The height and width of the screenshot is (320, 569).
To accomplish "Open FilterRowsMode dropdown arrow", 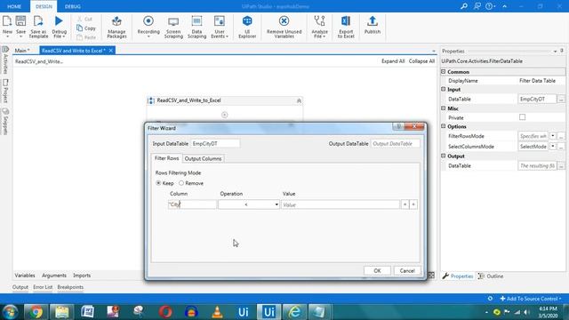I will (x=553, y=136).
